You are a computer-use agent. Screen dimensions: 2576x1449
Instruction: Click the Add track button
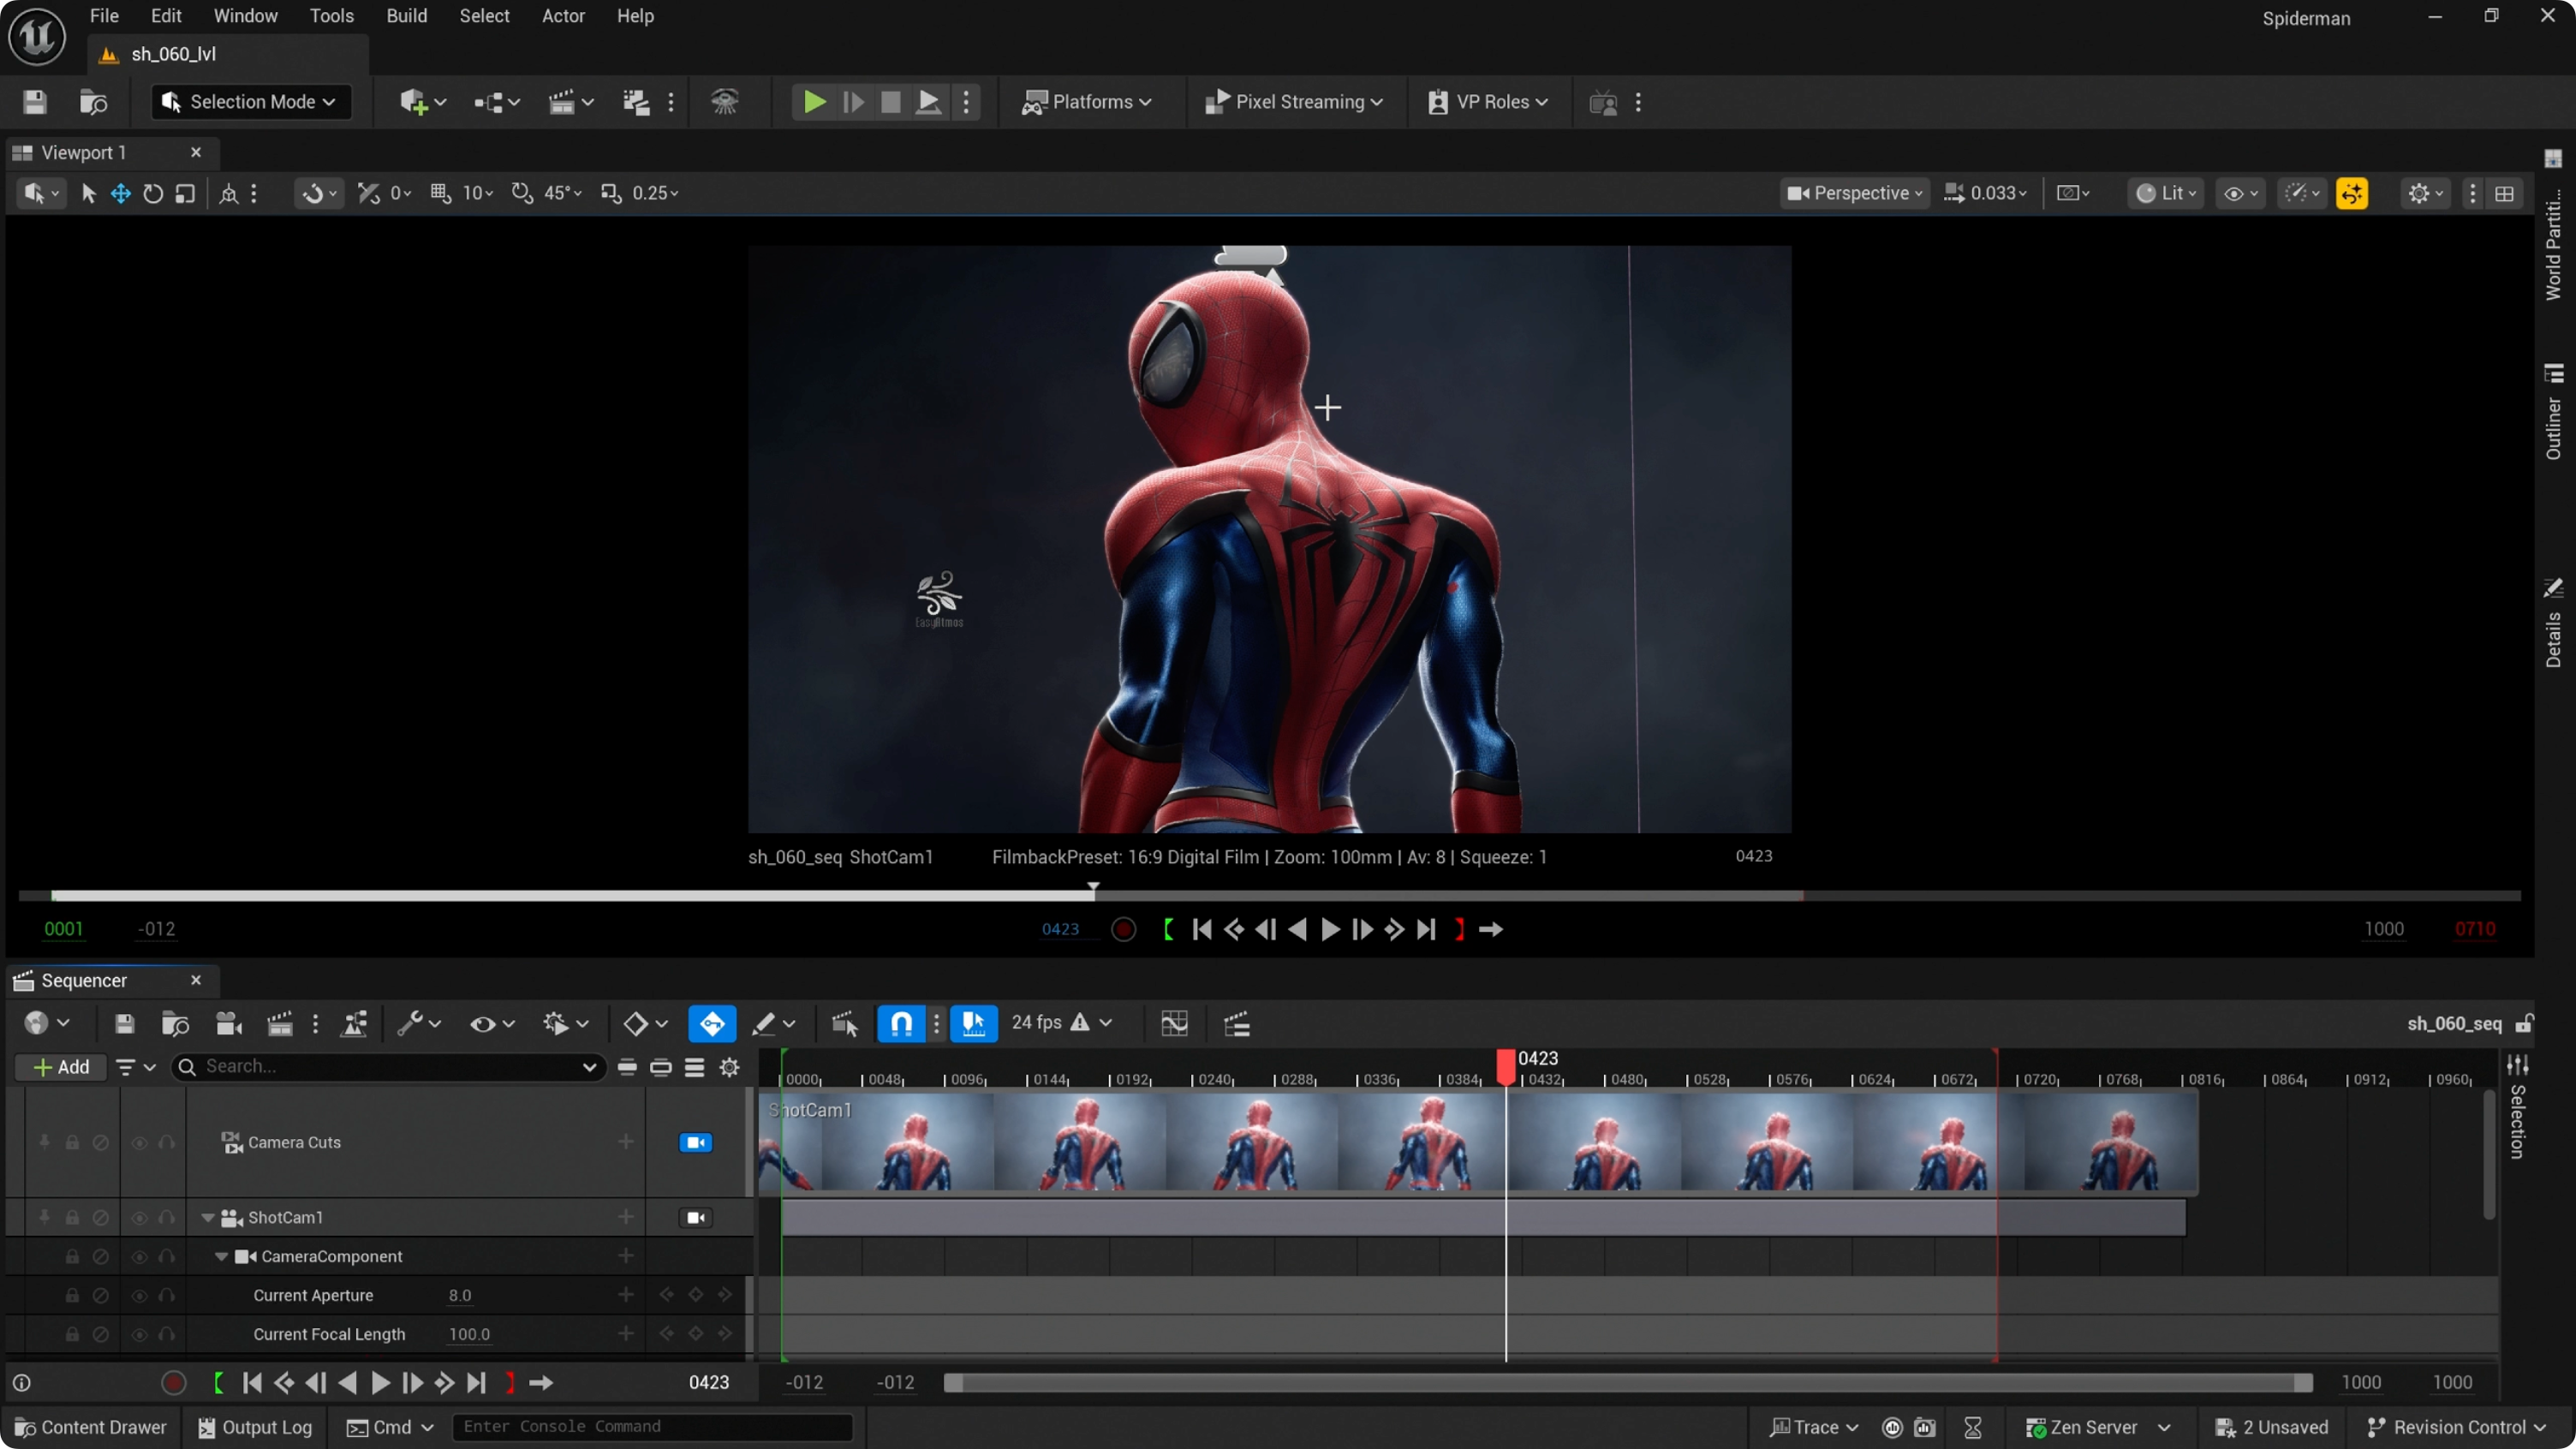61,1067
